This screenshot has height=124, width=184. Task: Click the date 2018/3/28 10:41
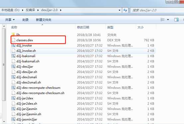point(89,35)
